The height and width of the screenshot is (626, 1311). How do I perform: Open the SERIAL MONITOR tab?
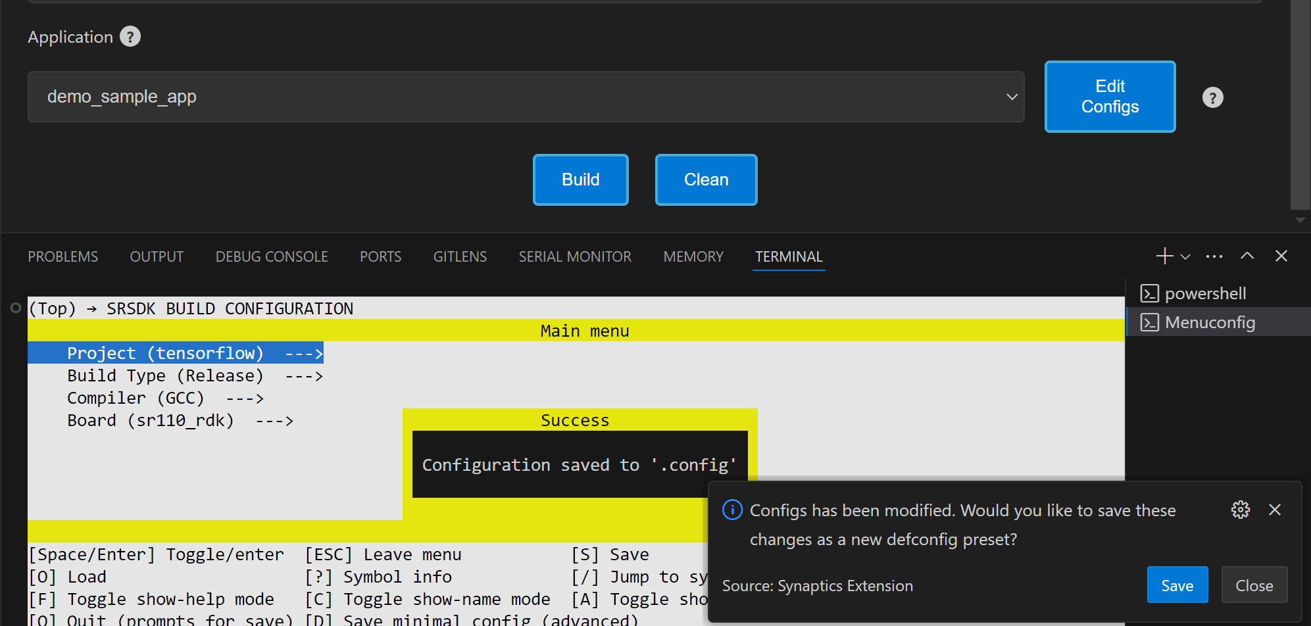pos(574,256)
